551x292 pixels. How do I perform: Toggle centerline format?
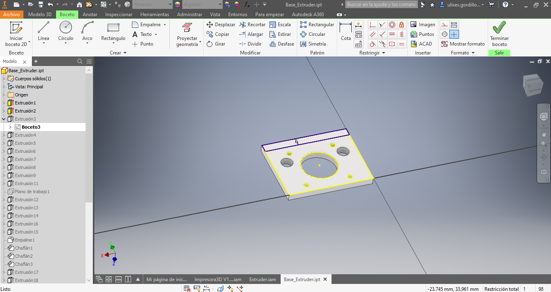tap(445, 34)
